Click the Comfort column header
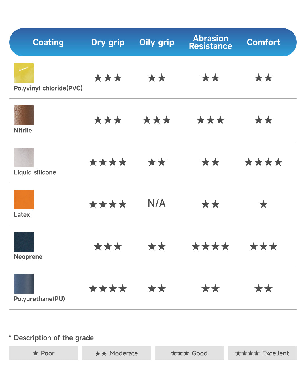This screenshot has height=383, width=306. coord(263,42)
